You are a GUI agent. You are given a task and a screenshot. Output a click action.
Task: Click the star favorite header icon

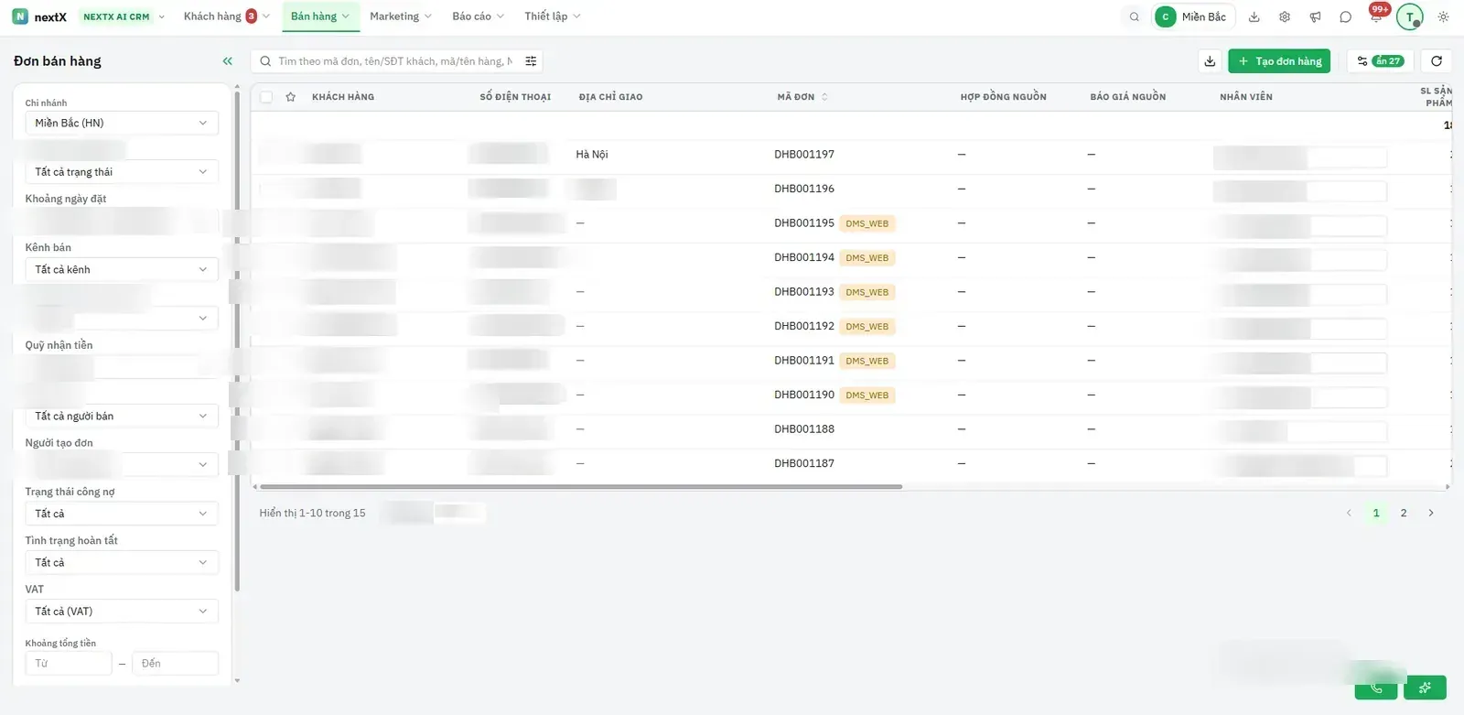[x=291, y=97]
